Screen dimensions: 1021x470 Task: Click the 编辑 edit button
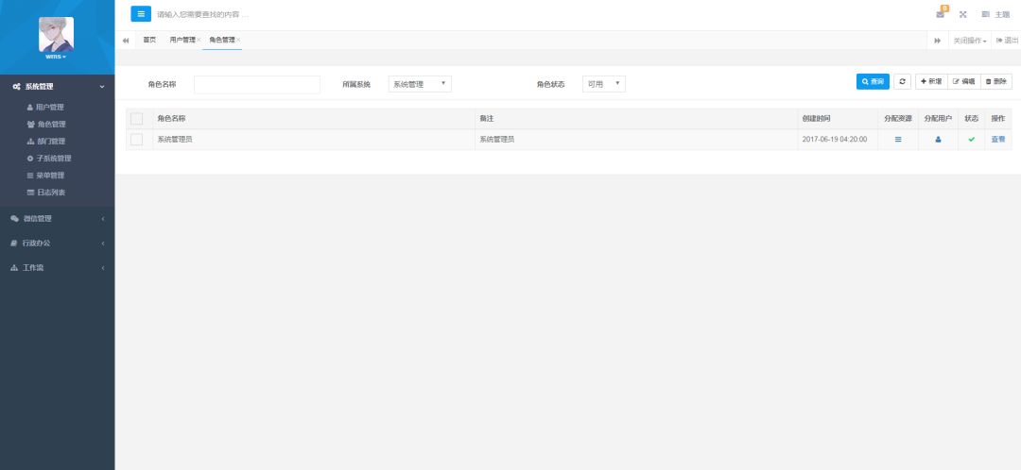coord(963,81)
